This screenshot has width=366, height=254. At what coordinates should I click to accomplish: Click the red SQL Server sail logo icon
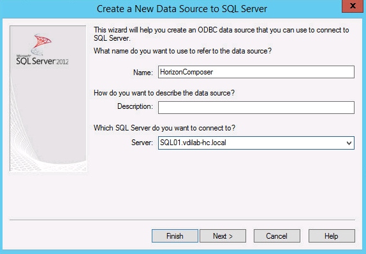[x=41, y=45]
